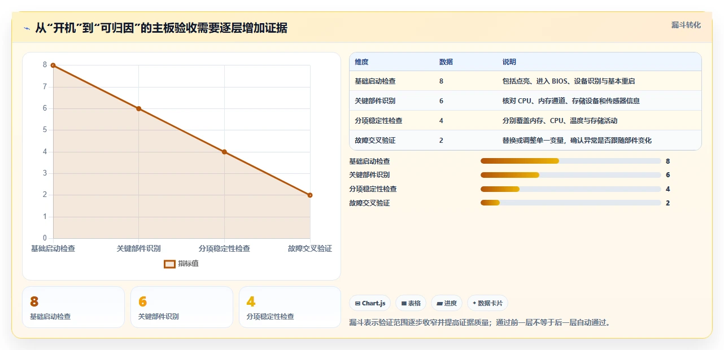This screenshot has height=350, width=724.
Task: Click the 指标值 legend color box
Action: click(x=169, y=264)
